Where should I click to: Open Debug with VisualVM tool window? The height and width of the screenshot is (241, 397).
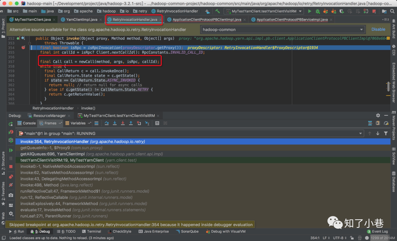click(x=226, y=231)
